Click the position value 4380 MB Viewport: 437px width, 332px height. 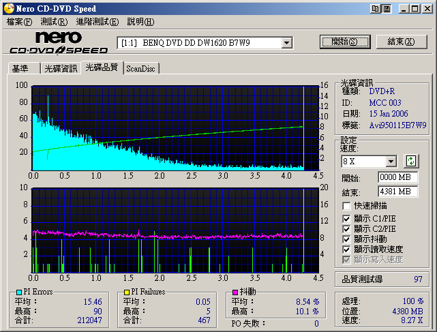tap(408, 311)
